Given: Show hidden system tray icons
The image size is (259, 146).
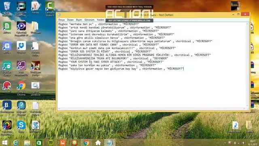Looking at the screenshot, I should tap(225, 143).
